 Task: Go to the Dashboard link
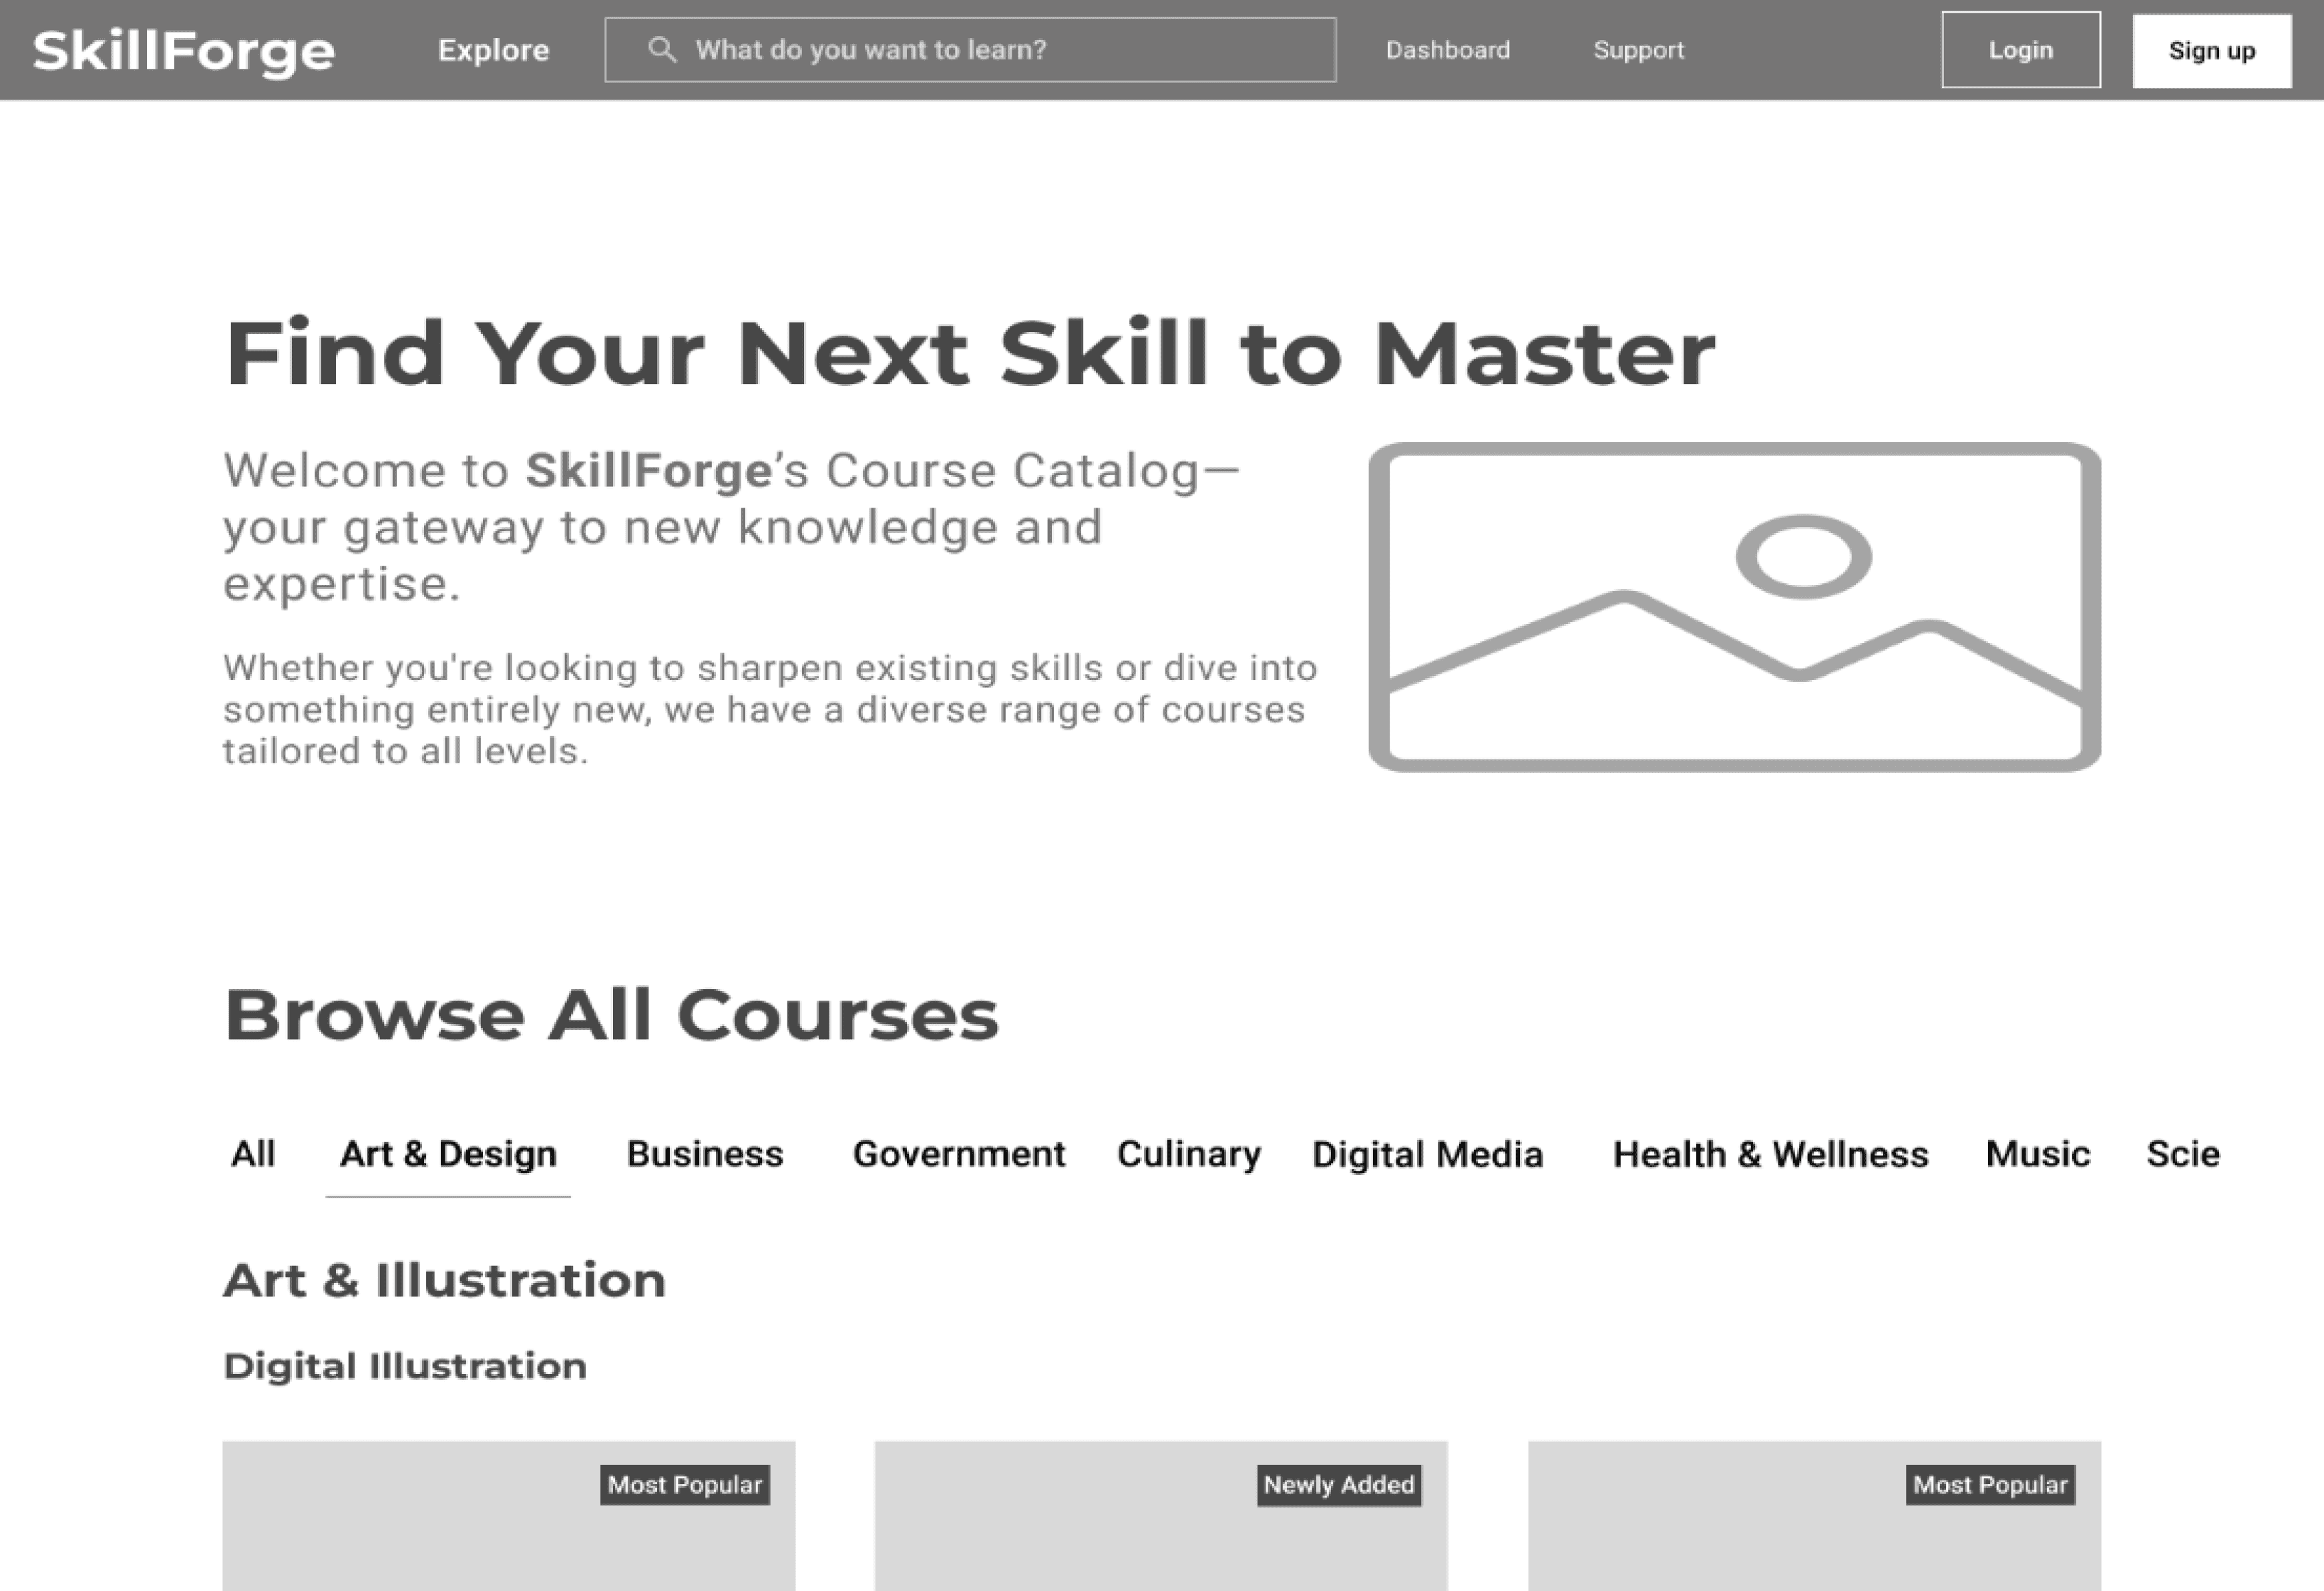[x=1447, y=50]
